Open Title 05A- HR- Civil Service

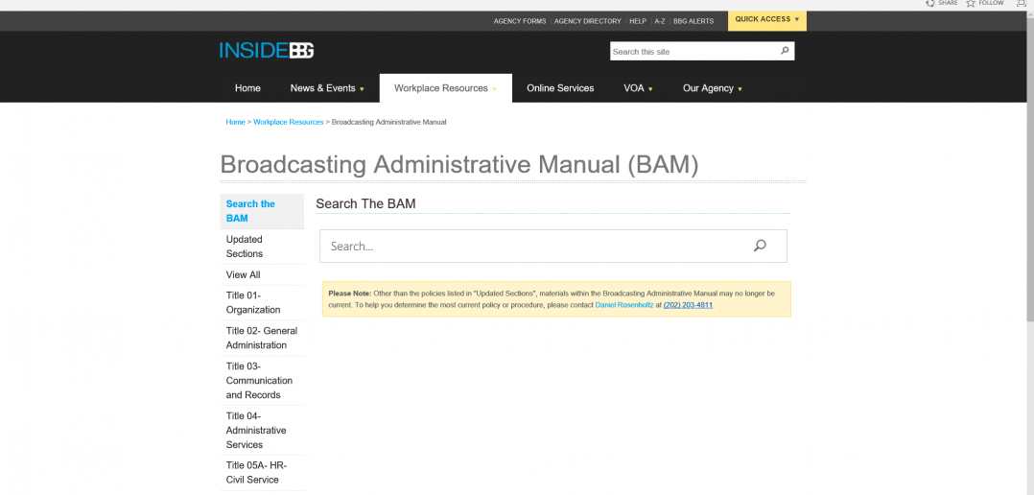(x=262, y=473)
